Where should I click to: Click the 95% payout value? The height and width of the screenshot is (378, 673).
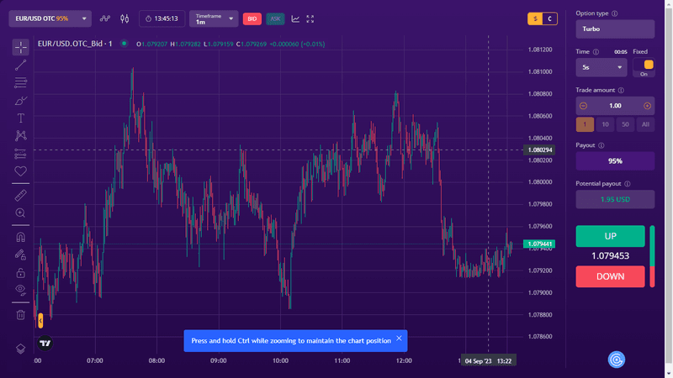point(615,161)
